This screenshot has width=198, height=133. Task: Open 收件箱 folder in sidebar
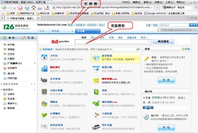point(11,45)
